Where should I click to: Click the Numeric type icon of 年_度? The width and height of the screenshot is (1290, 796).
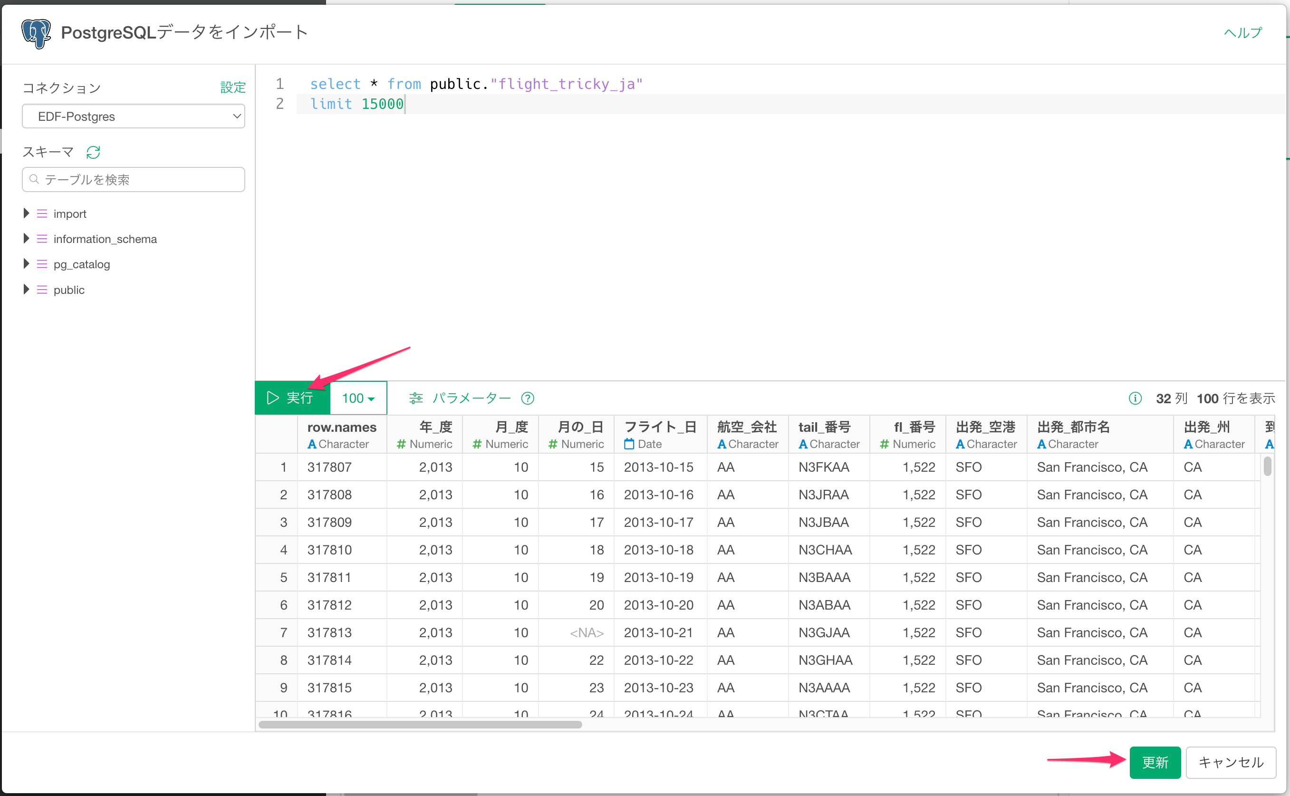coord(402,444)
